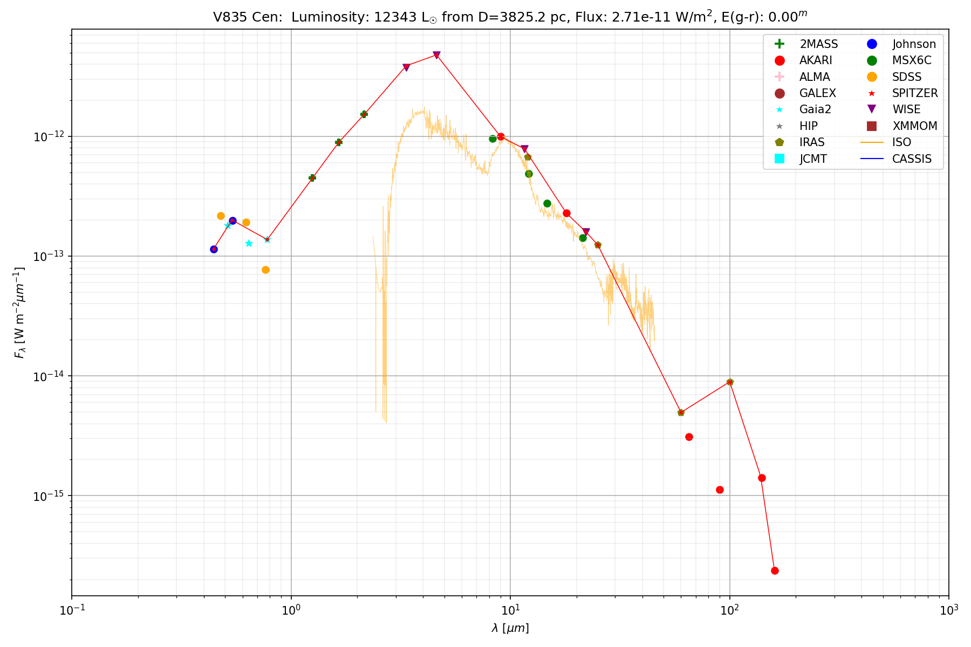Click the CASSIS blue line legend swatch
This screenshot has width=971, height=647.
click(872, 159)
